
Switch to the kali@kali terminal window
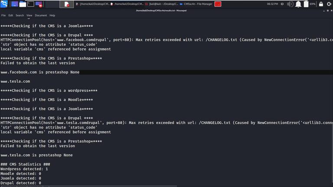tap(162, 4)
